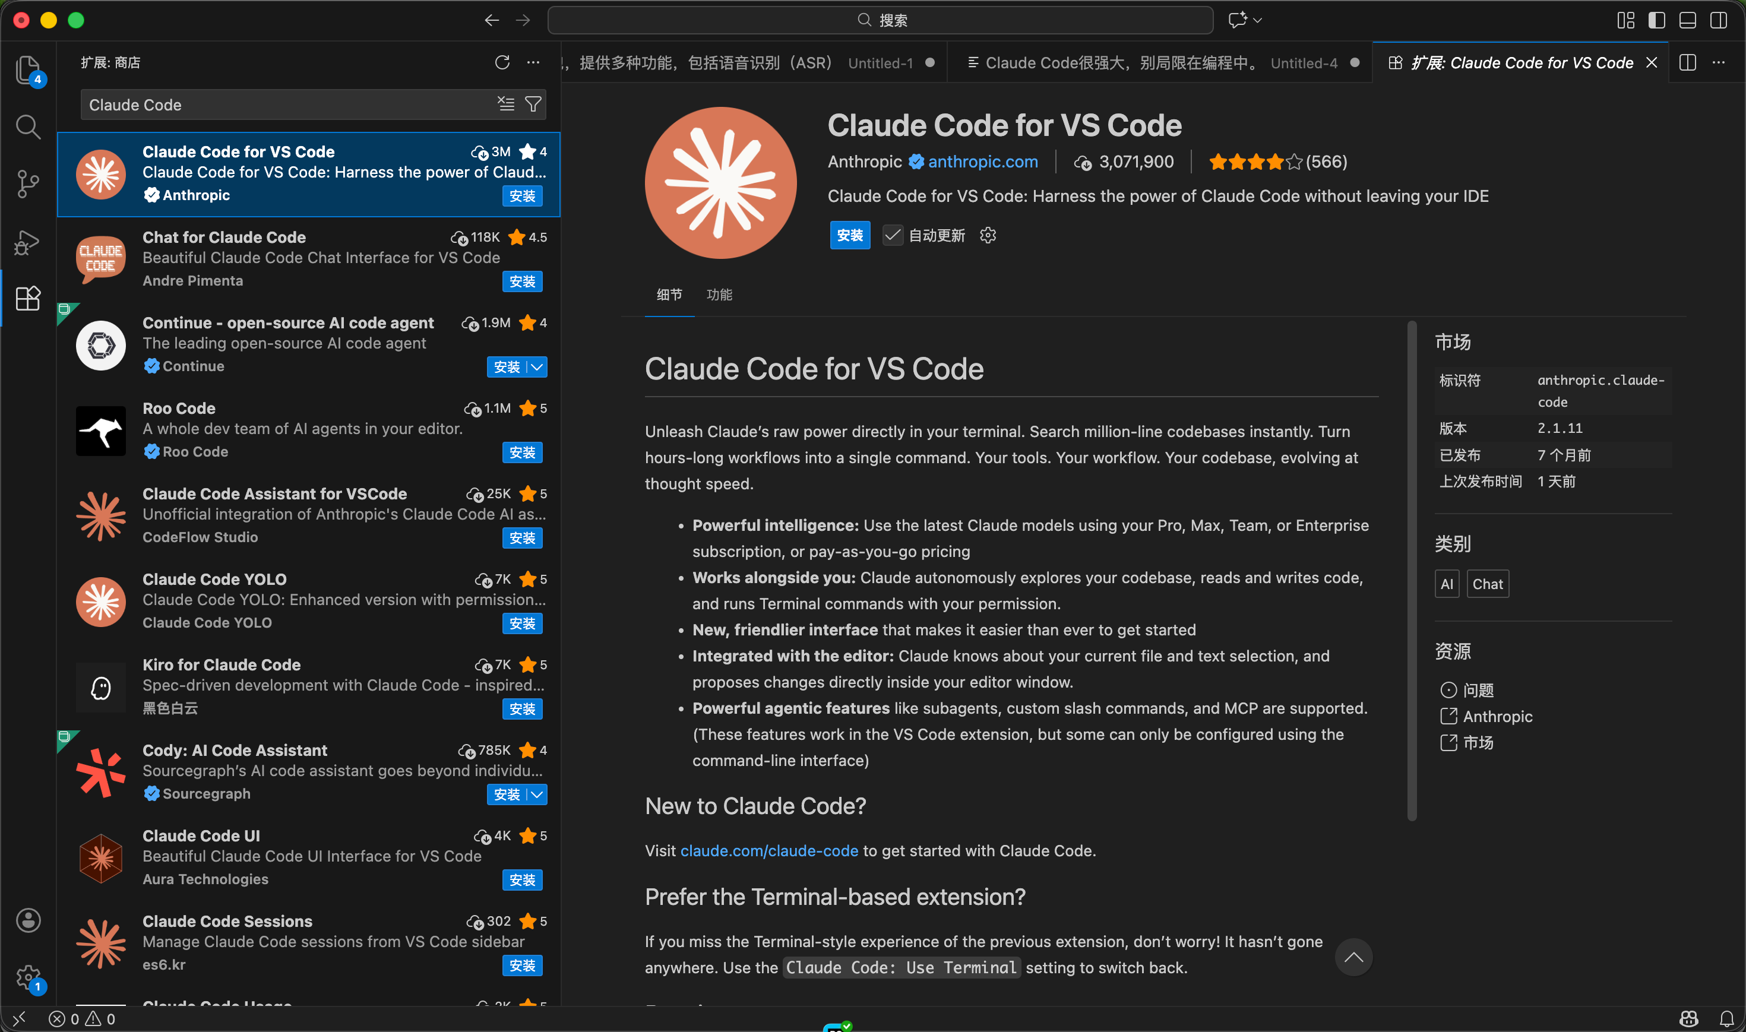Switch to the Untitled-4 editor tab
Image resolution: width=1746 pixels, height=1032 pixels.
pos(1154,64)
